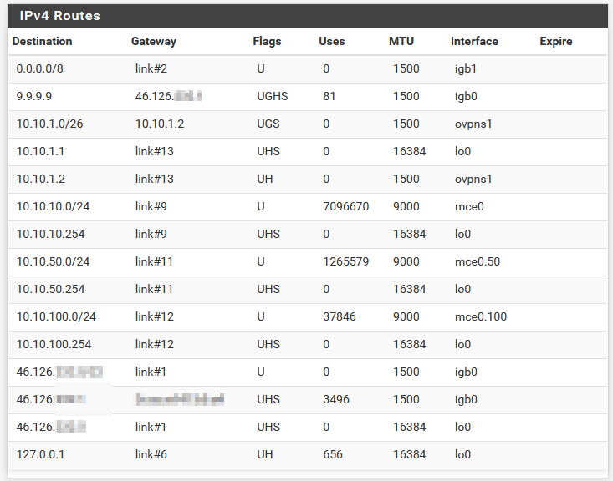Image resolution: width=613 pixels, height=481 pixels.
Task: Select the 0.0.0.0/8 destination cell
Action: point(40,68)
